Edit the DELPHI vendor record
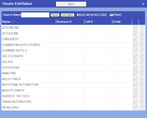147x118 pixels. (x=135, y=62)
